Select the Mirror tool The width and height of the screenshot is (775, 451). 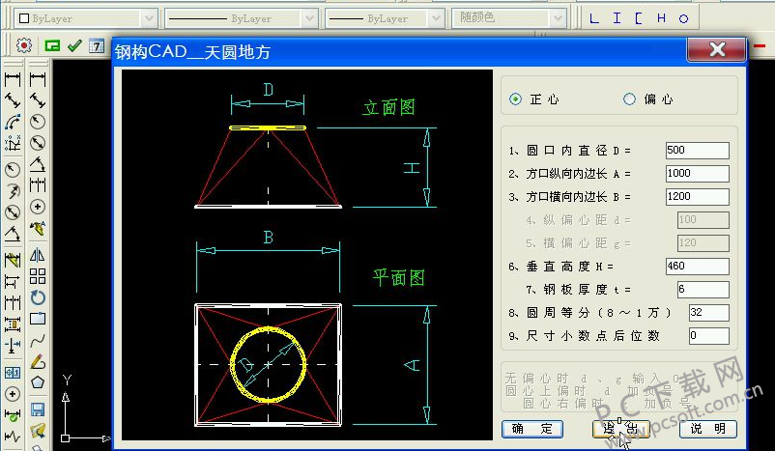(38, 255)
